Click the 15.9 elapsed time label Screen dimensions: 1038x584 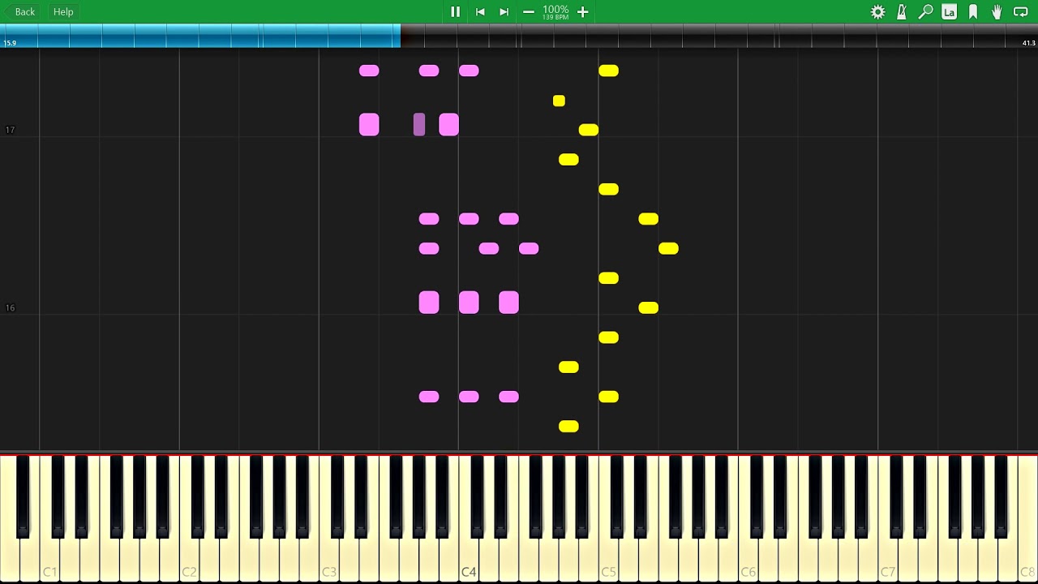pyautogui.click(x=10, y=43)
